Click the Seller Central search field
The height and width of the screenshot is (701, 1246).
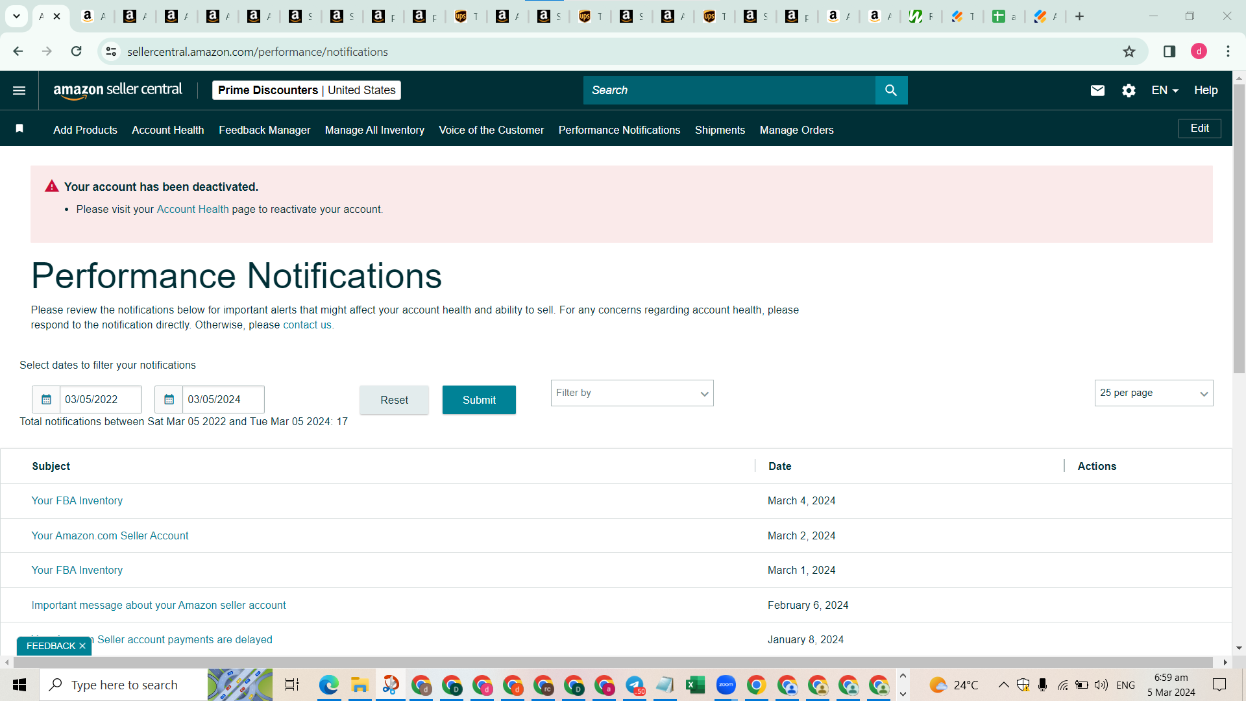[729, 90]
